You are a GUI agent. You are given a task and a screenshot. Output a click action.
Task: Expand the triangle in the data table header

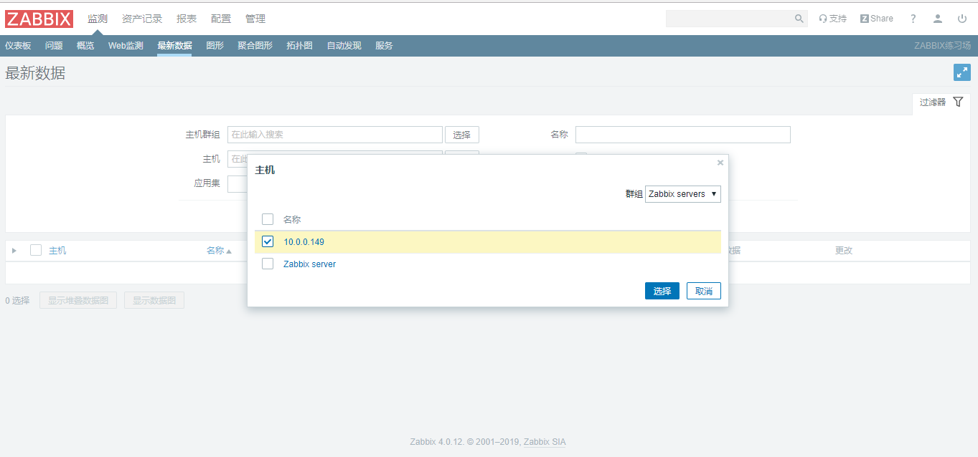click(14, 251)
